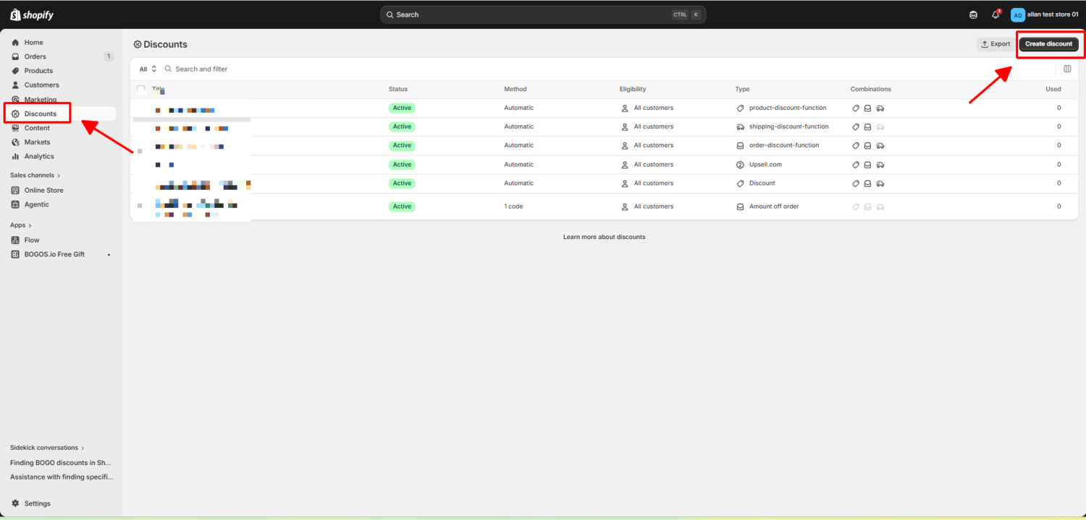This screenshot has height=520, width=1086.
Task: Click the Create discount button
Action: pyautogui.click(x=1049, y=44)
